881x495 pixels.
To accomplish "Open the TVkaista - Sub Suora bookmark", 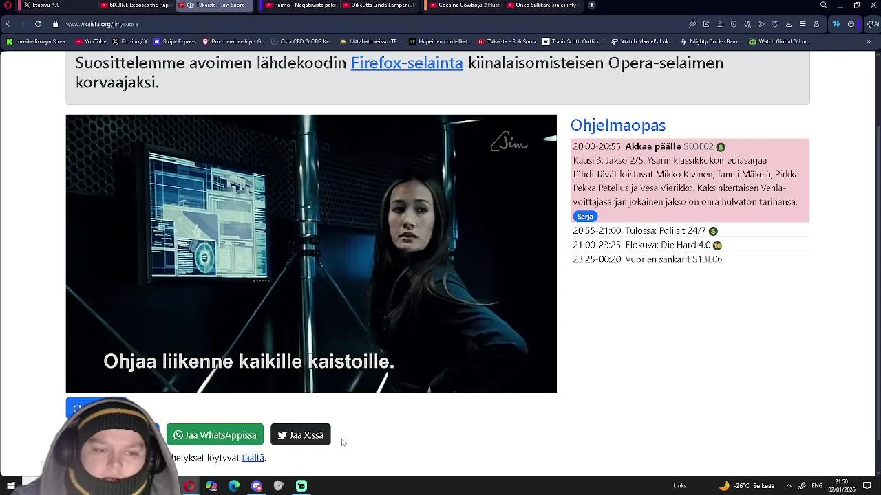I will click(x=507, y=41).
